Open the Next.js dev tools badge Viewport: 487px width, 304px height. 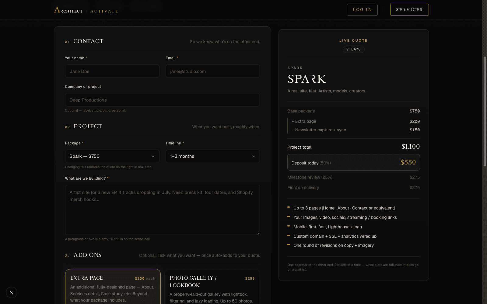click(12, 292)
